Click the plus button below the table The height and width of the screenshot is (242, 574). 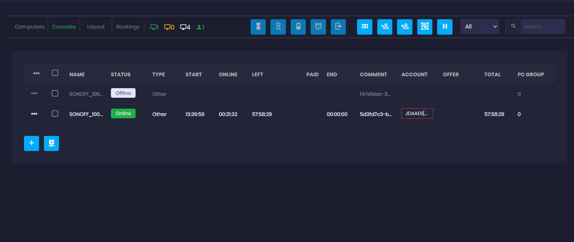pyautogui.click(x=31, y=143)
